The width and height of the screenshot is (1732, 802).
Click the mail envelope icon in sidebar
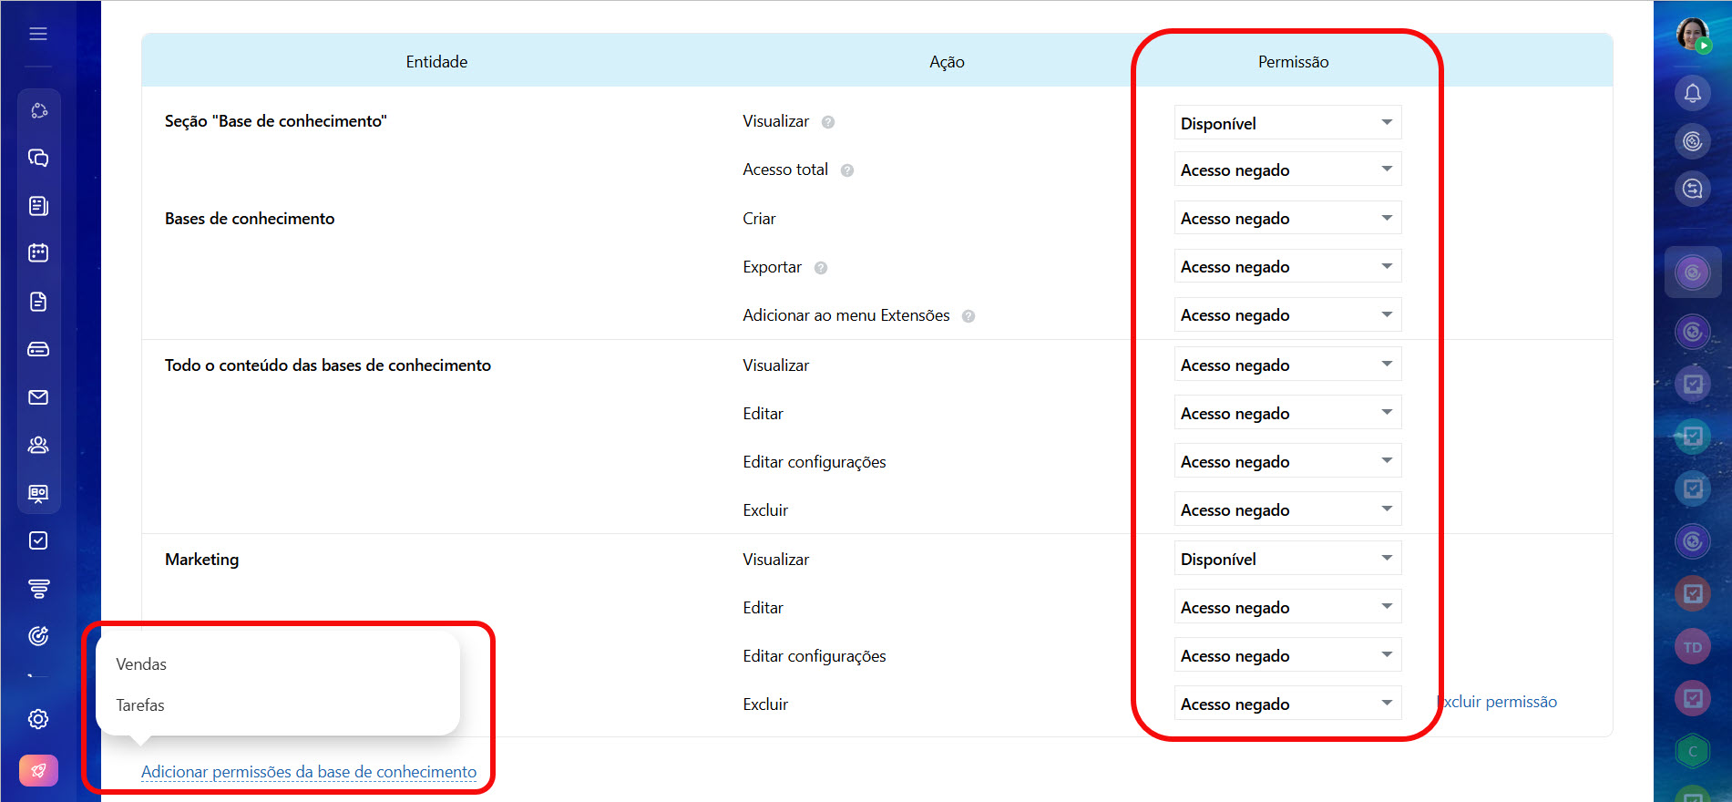click(38, 397)
